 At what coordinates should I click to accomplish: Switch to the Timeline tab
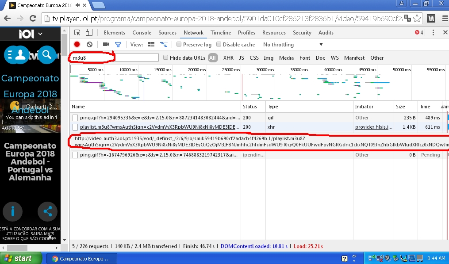[x=221, y=33]
